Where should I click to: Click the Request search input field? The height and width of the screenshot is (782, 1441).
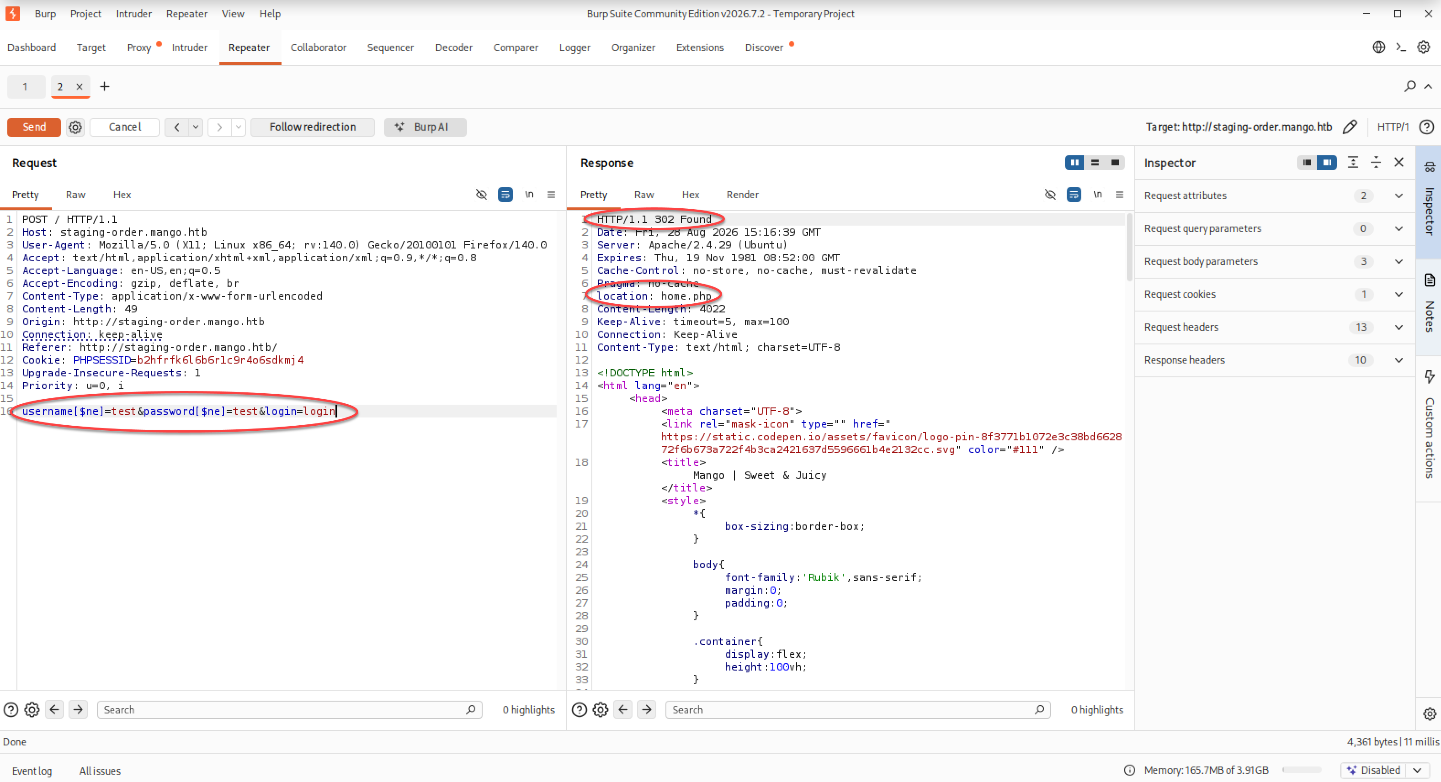289,709
